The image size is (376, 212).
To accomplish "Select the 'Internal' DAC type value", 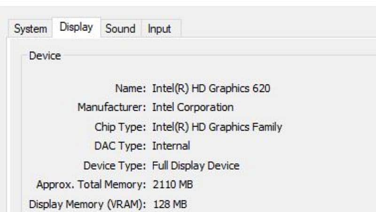I will pyautogui.click(x=171, y=146).
